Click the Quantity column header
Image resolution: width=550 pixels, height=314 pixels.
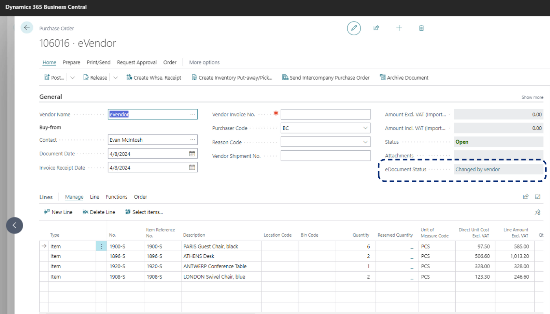point(361,235)
